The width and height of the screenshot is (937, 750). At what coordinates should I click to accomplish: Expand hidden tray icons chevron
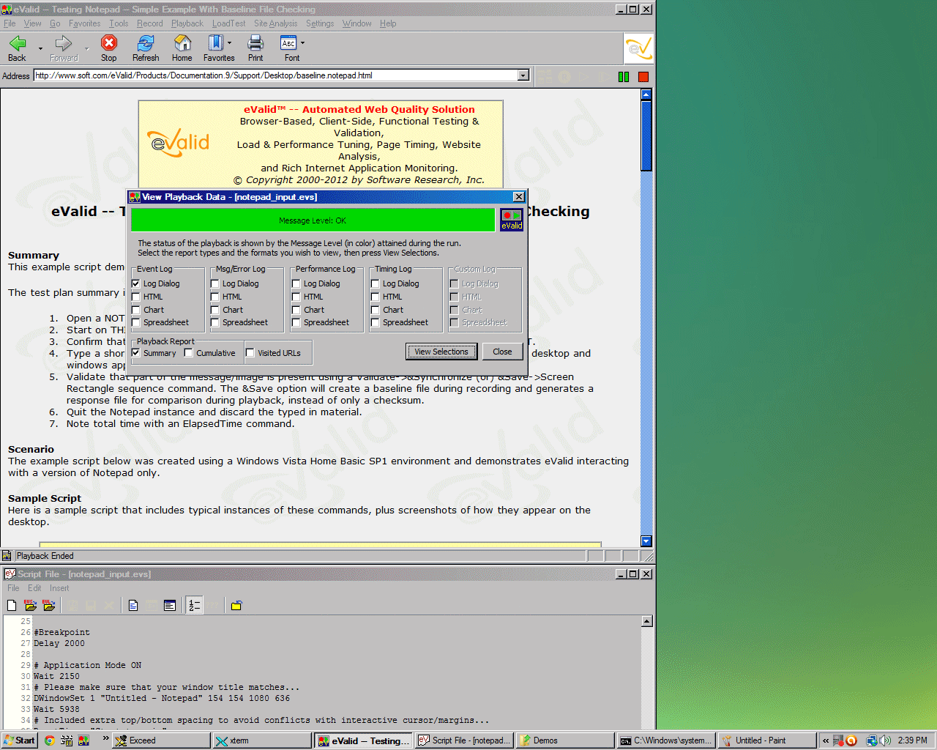[x=826, y=740]
